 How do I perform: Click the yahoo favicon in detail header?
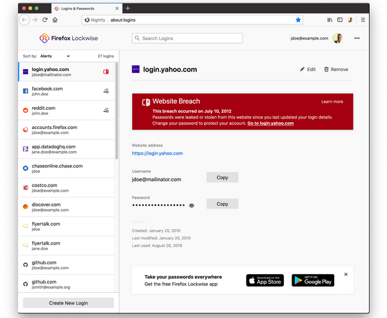click(x=135, y=70)
